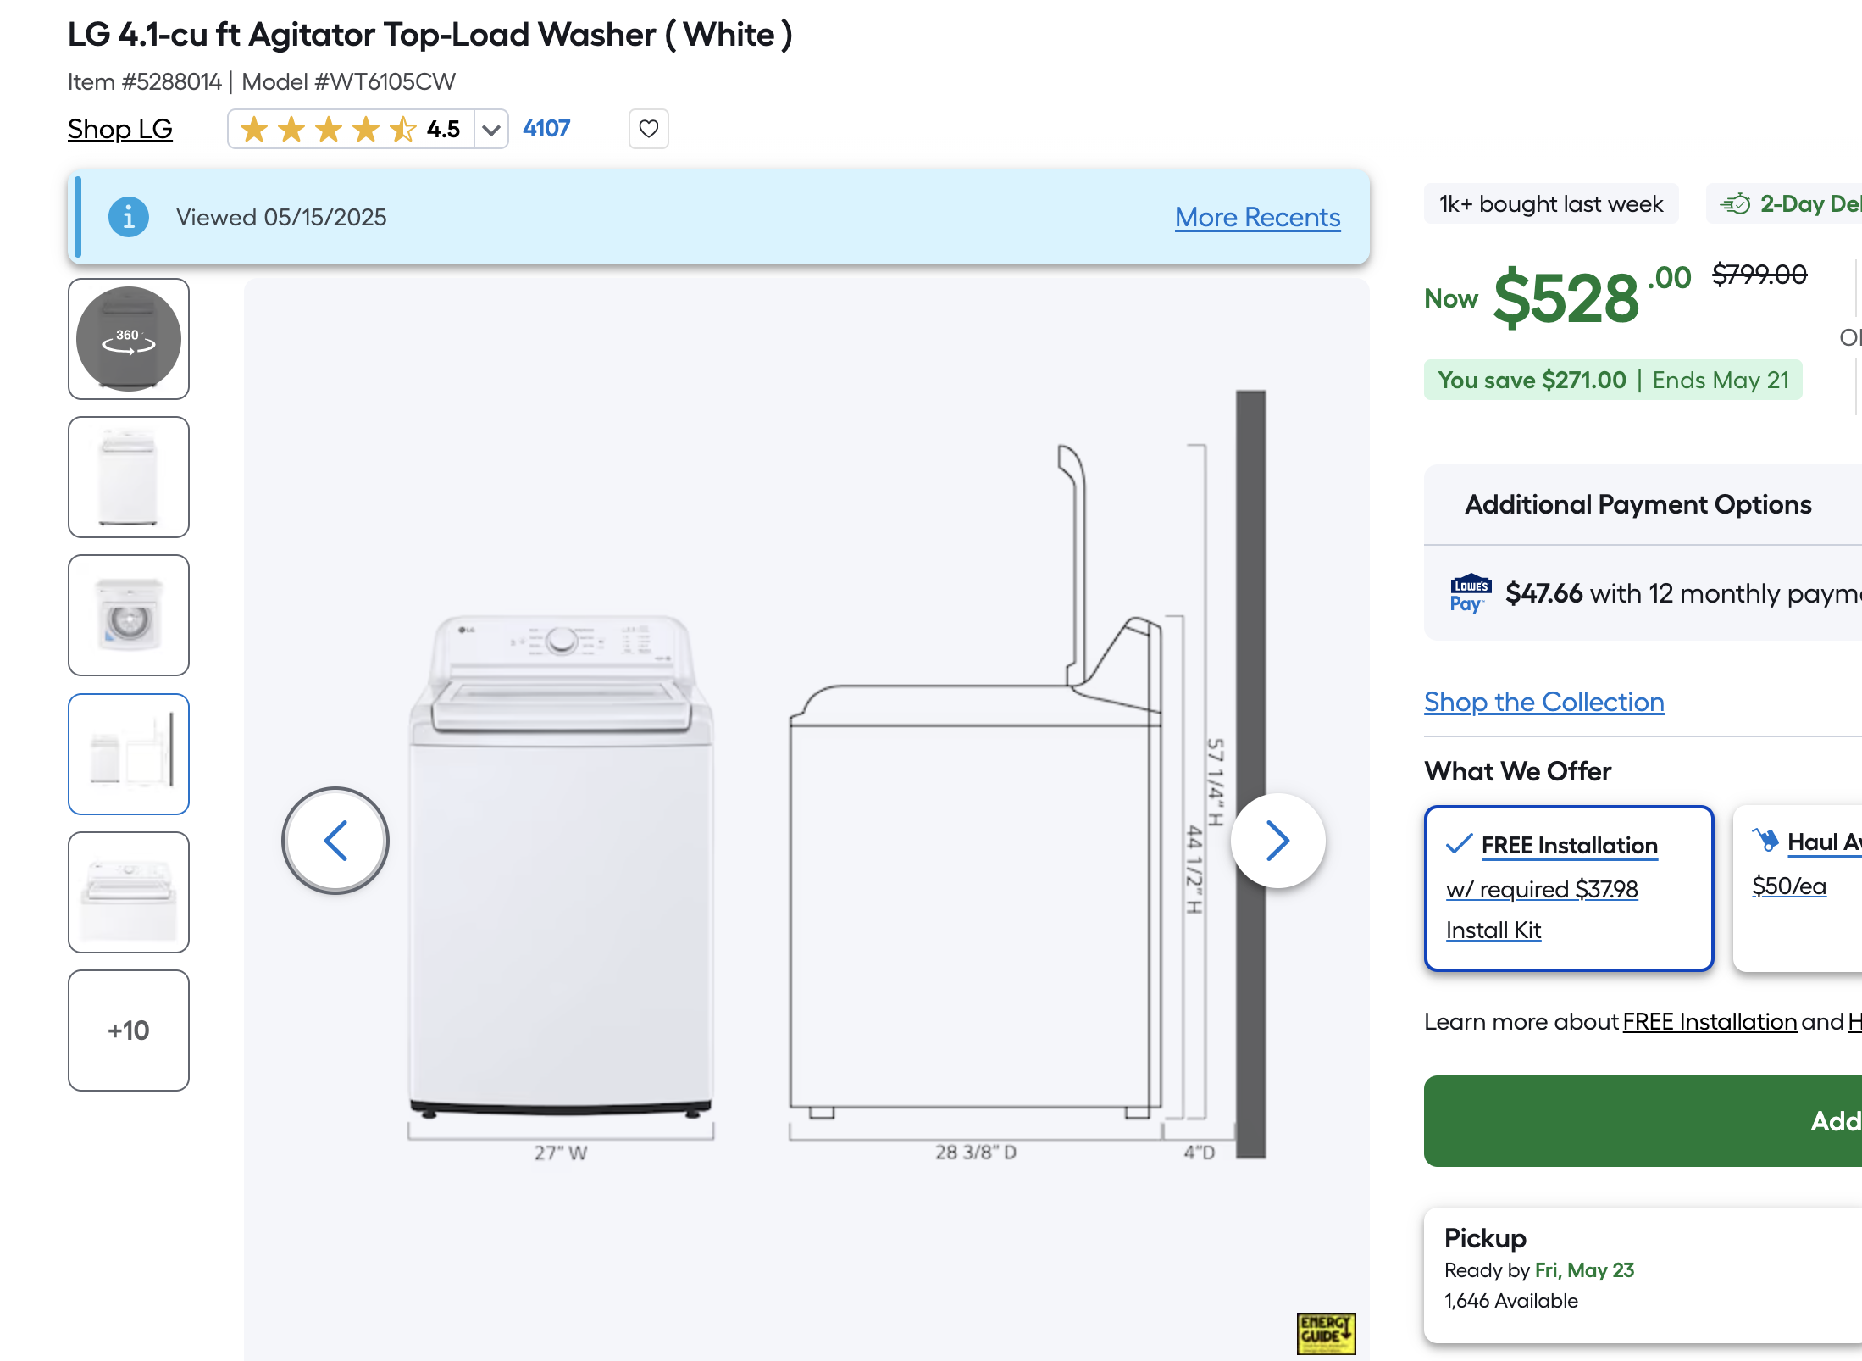Viewport: 1862px width, 1361px height.
Task: Click the More Recents link
Action: click(x=1257, y=218)
